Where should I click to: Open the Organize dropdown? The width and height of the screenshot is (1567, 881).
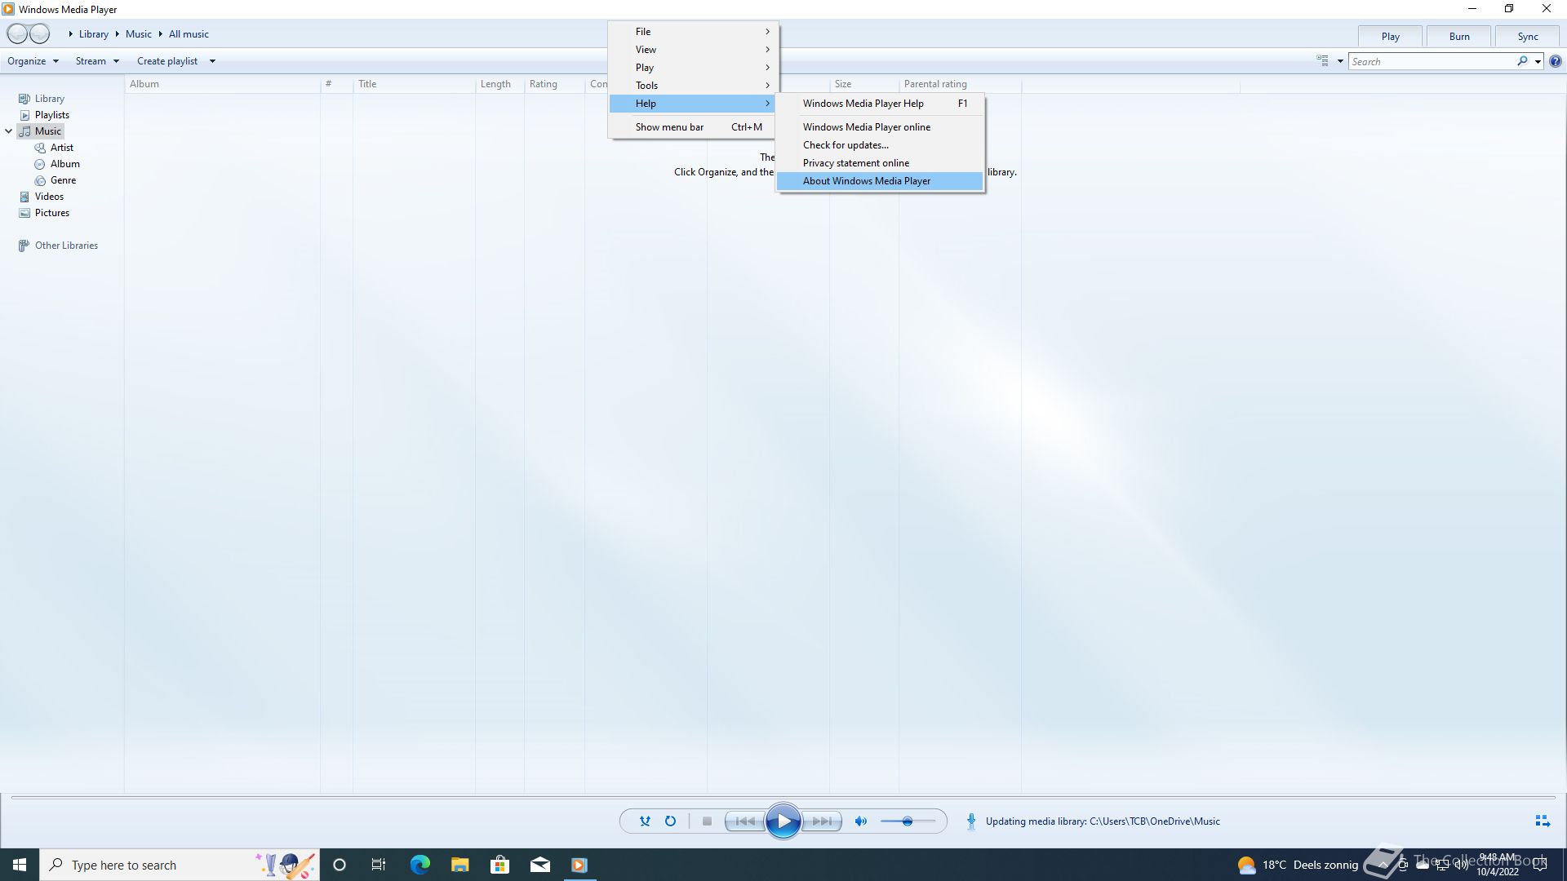point(33,61)
